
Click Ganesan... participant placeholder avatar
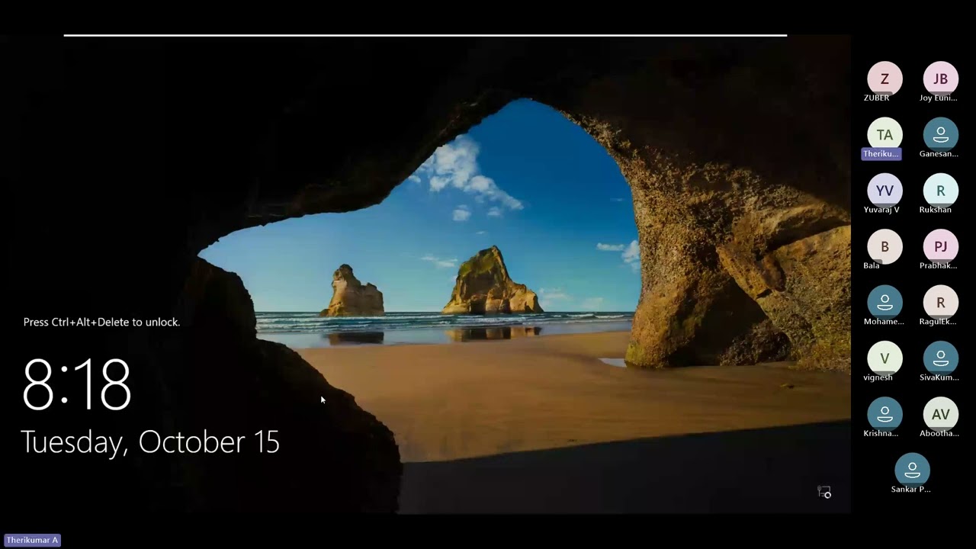coord(941,135)
